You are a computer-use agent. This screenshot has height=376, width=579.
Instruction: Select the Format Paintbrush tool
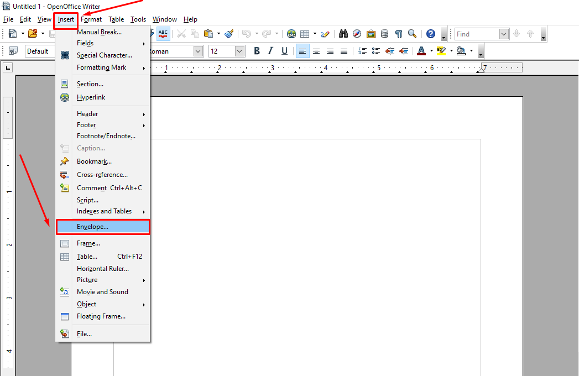coord(229,34)
